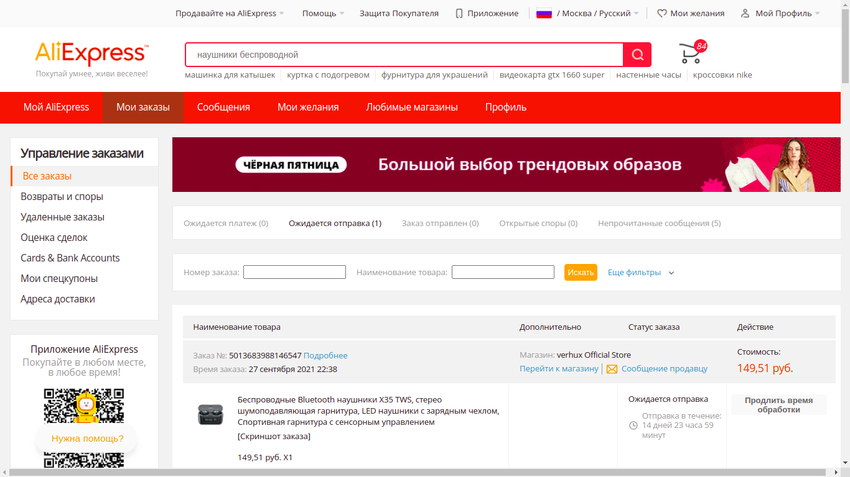
Task: Click the Наименование товара input field
Action: pyautogui.click(x=503, y=272)
